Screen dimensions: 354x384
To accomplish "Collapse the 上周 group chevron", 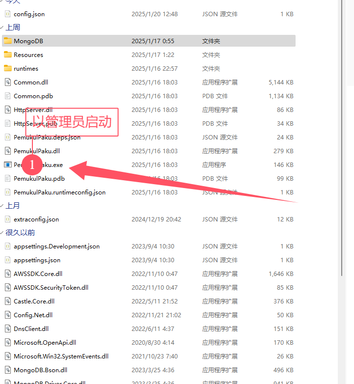I will pos(2,28).
